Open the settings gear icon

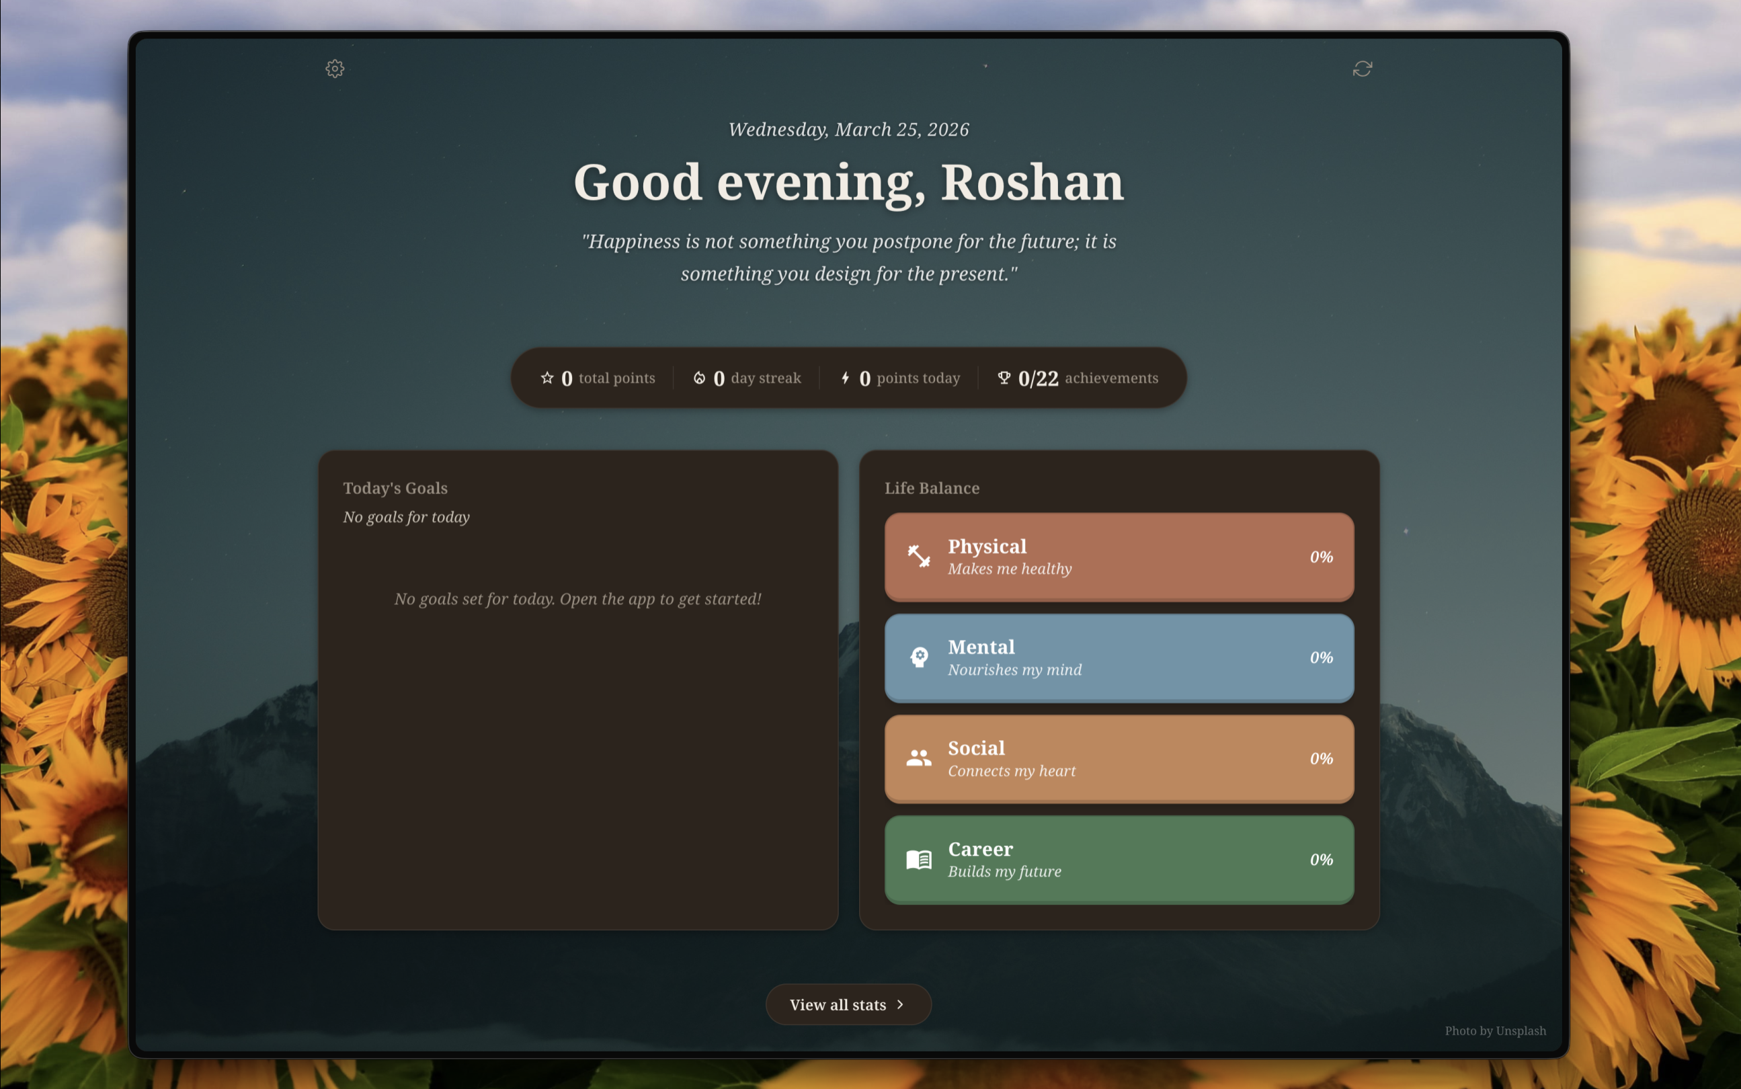click(x=334, y=68)
